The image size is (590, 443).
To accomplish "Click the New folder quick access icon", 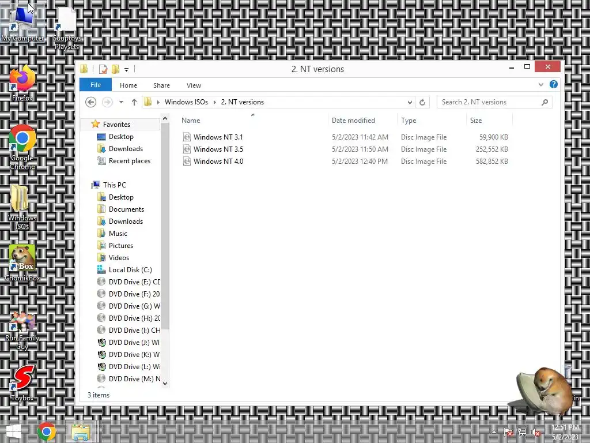I will (x=115, y=69).
